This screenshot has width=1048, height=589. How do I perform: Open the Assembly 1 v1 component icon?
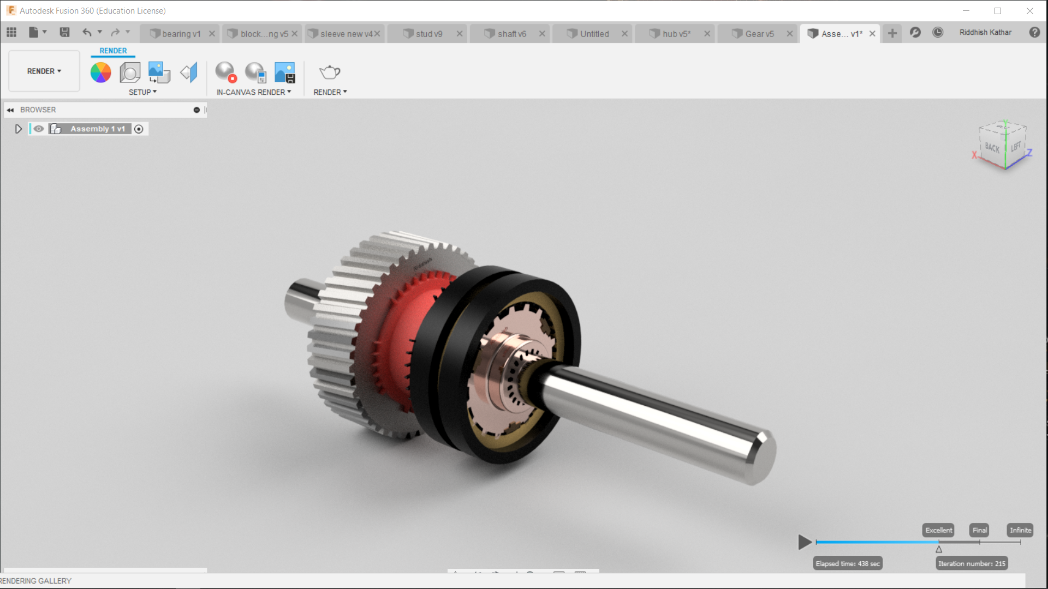(x=55, y=129)
